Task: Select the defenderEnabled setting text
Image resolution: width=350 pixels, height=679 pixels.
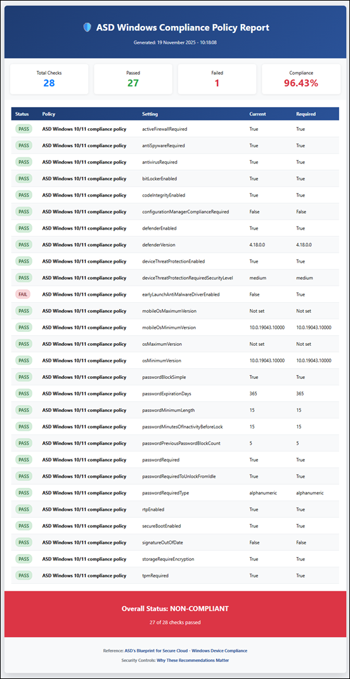Action: pos(159,228)
